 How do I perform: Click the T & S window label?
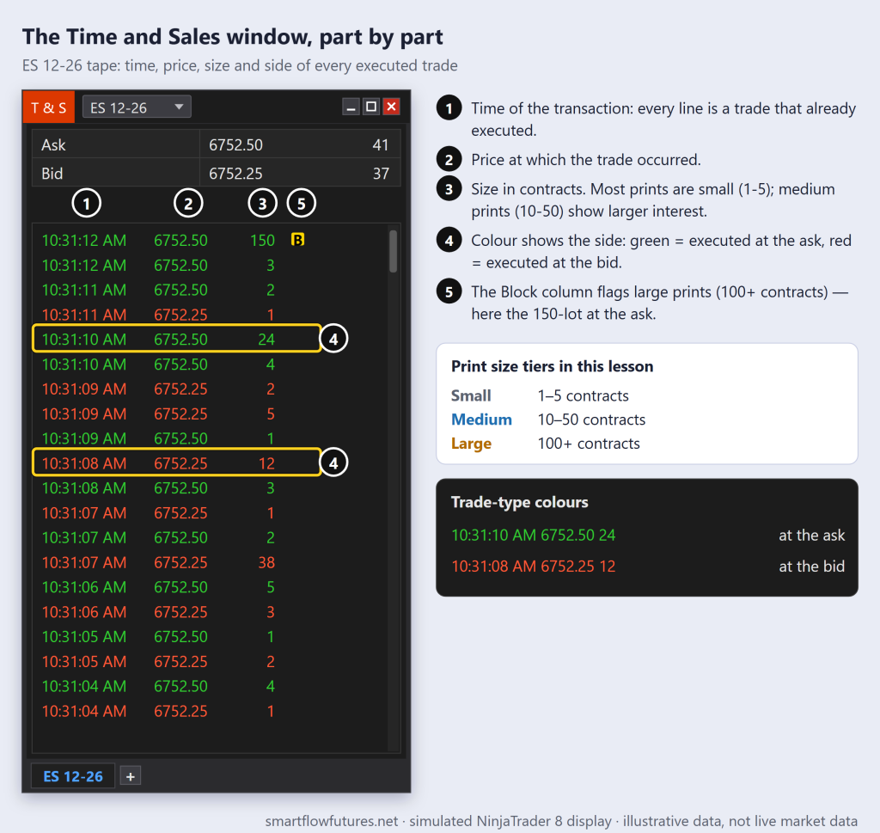coord(48,107)
